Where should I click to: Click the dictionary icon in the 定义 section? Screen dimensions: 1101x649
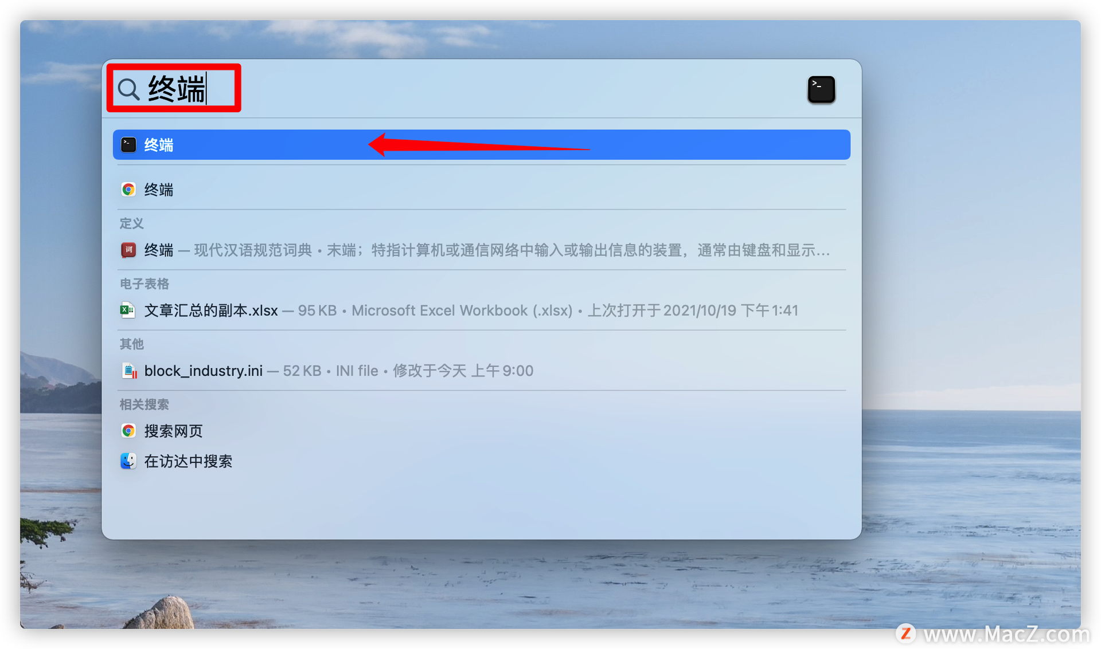(x=128, y=250)
